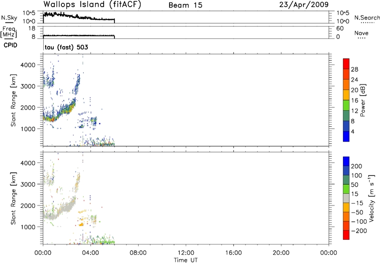Click the 'Time UT' axis label
Viewport: 380px width, 263px height.
pyautogui.click(x=186, y=260)
